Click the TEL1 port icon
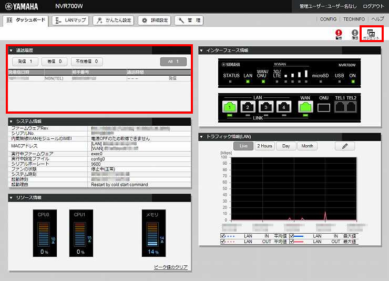Viewport: 389px width, 281px height. (340, 107)
